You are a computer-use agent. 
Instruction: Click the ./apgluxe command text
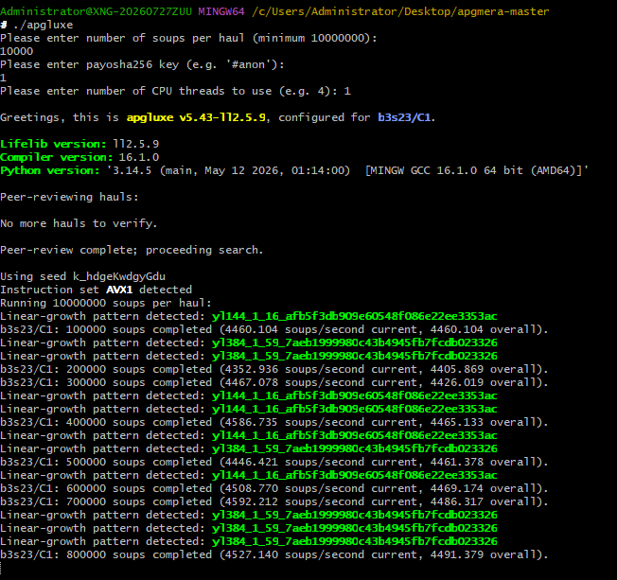point(43,25)
